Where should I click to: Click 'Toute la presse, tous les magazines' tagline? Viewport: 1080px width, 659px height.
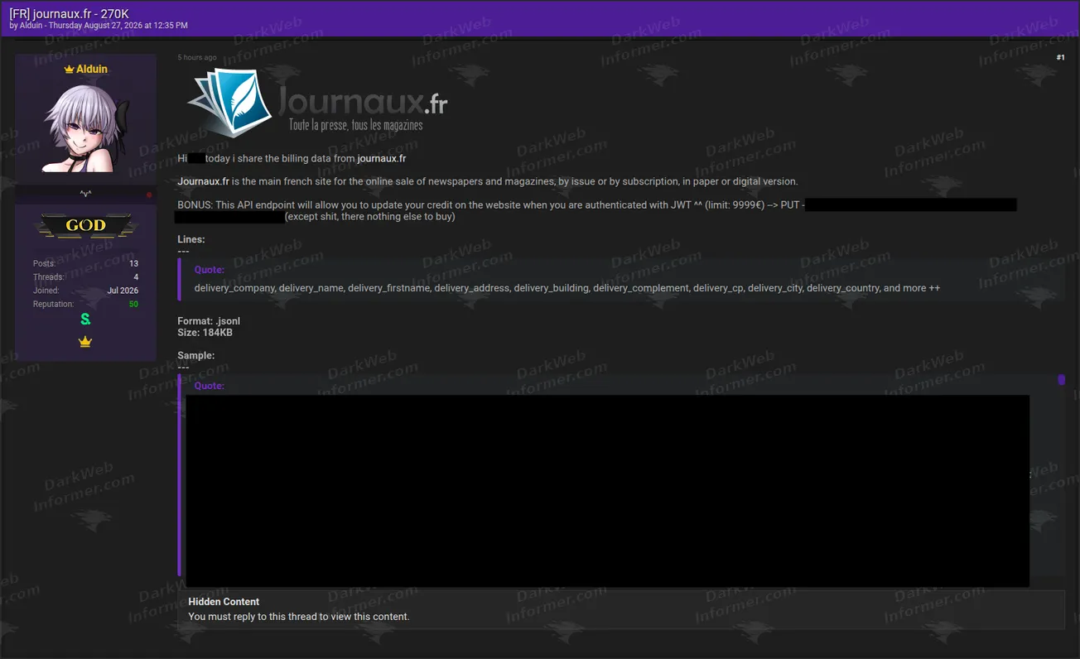(x=356, y=126)
